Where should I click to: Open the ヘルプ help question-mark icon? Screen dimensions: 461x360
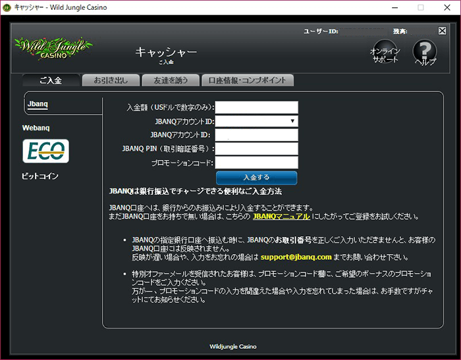425,52
